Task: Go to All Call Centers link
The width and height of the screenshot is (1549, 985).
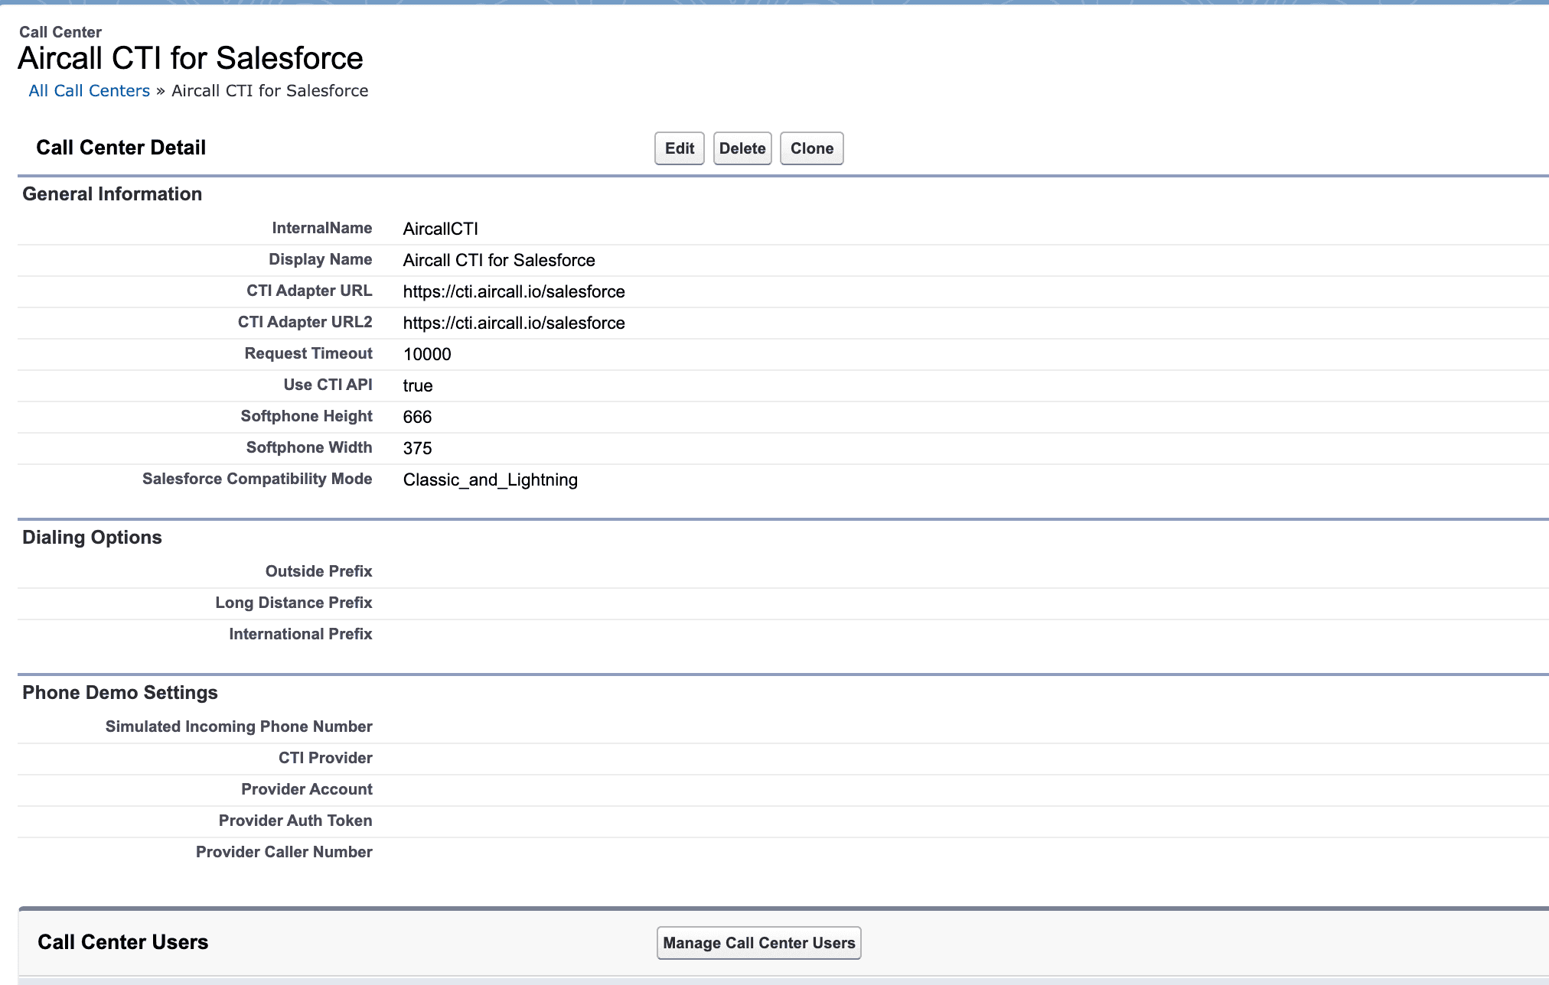Action: point(89,91)
